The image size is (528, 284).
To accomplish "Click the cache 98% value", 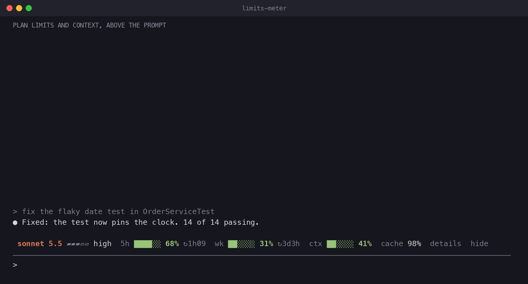I will [x=401, y=243].
